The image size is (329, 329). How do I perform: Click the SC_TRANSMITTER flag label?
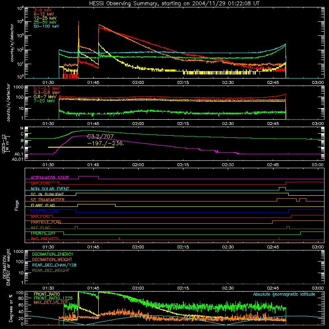(47, 200)
